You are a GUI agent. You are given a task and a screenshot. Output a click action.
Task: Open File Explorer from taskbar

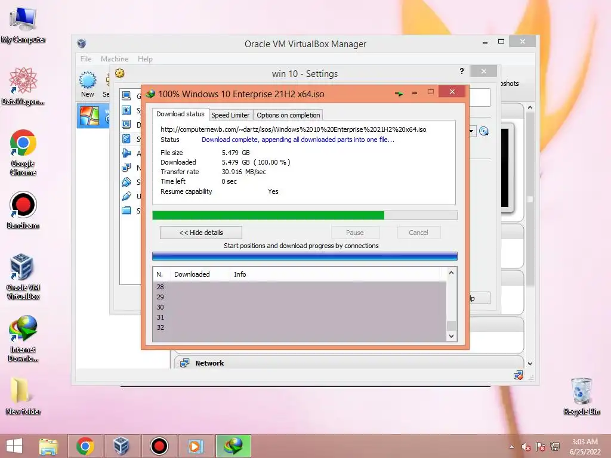point(48,446)
